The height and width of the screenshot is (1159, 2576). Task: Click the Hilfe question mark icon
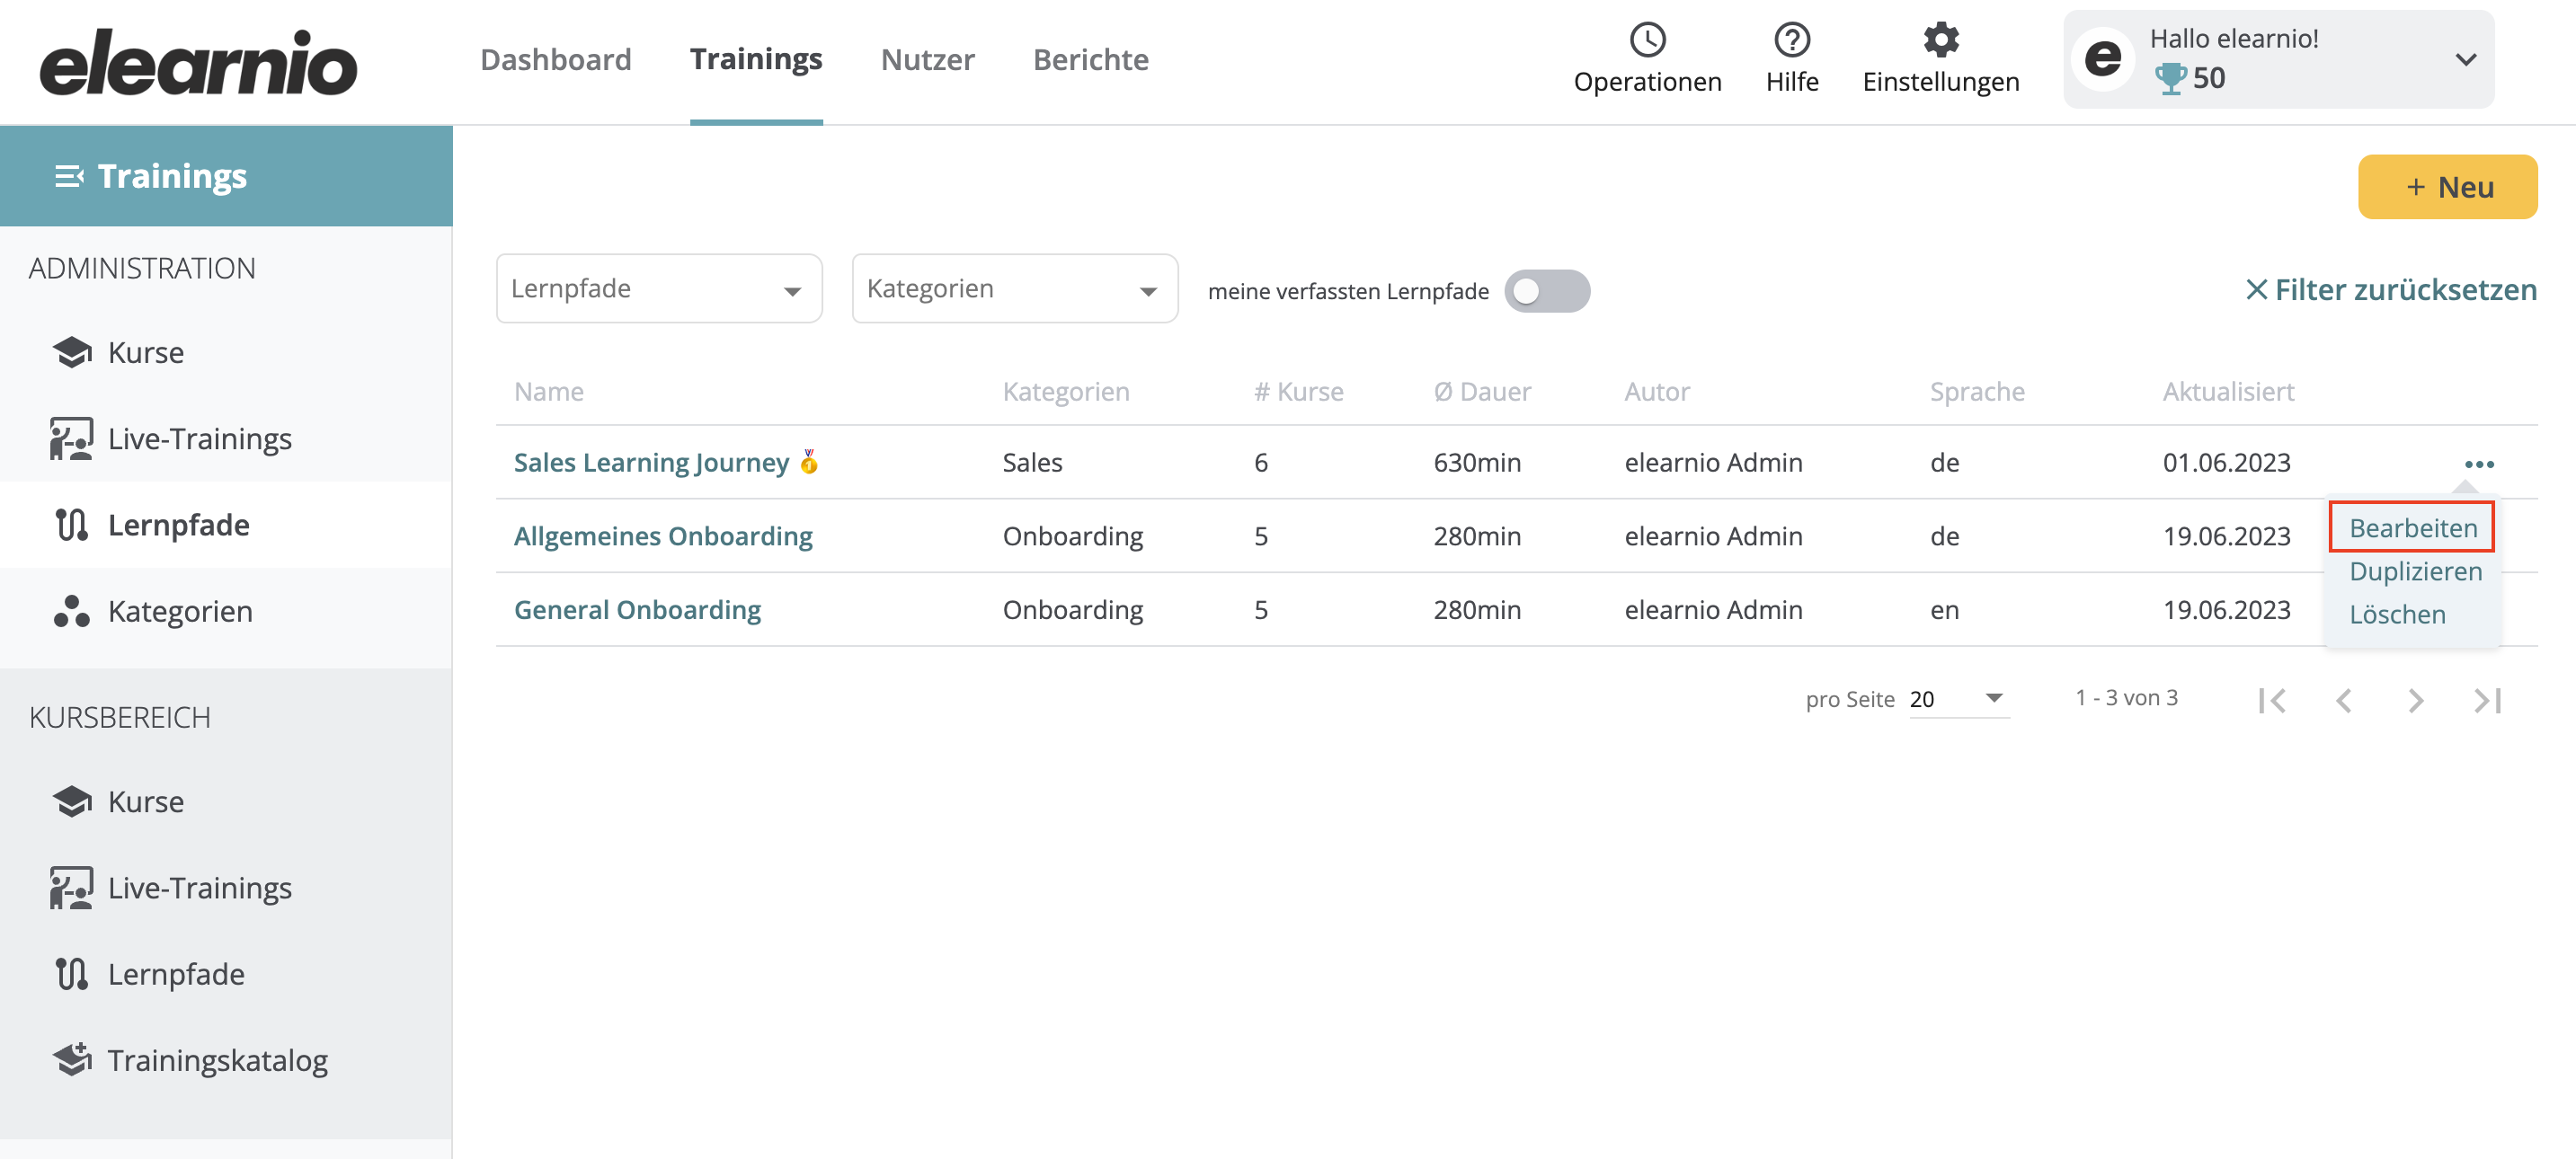point(1791,40)
